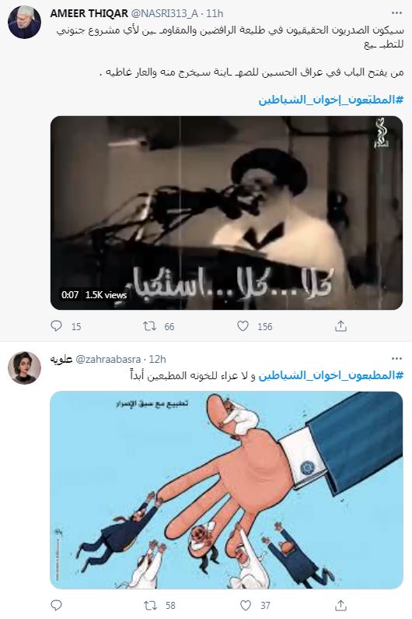Open the hand cartoon image

(x=227, y=491)
